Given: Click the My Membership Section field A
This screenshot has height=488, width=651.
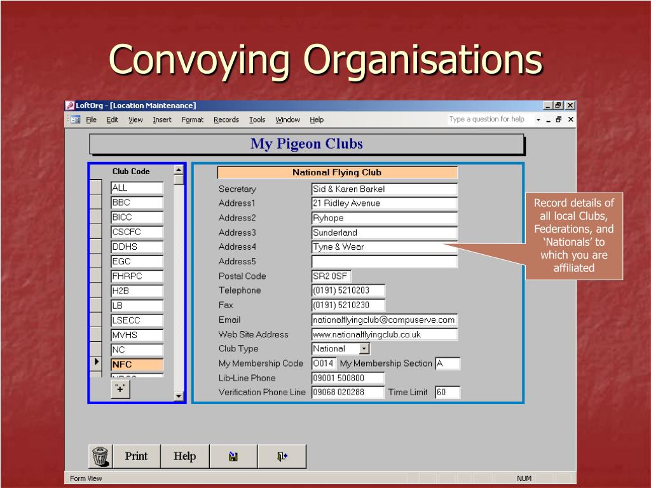Looking at the screenshot, I should pyautogui.click(x=448, y=363).
